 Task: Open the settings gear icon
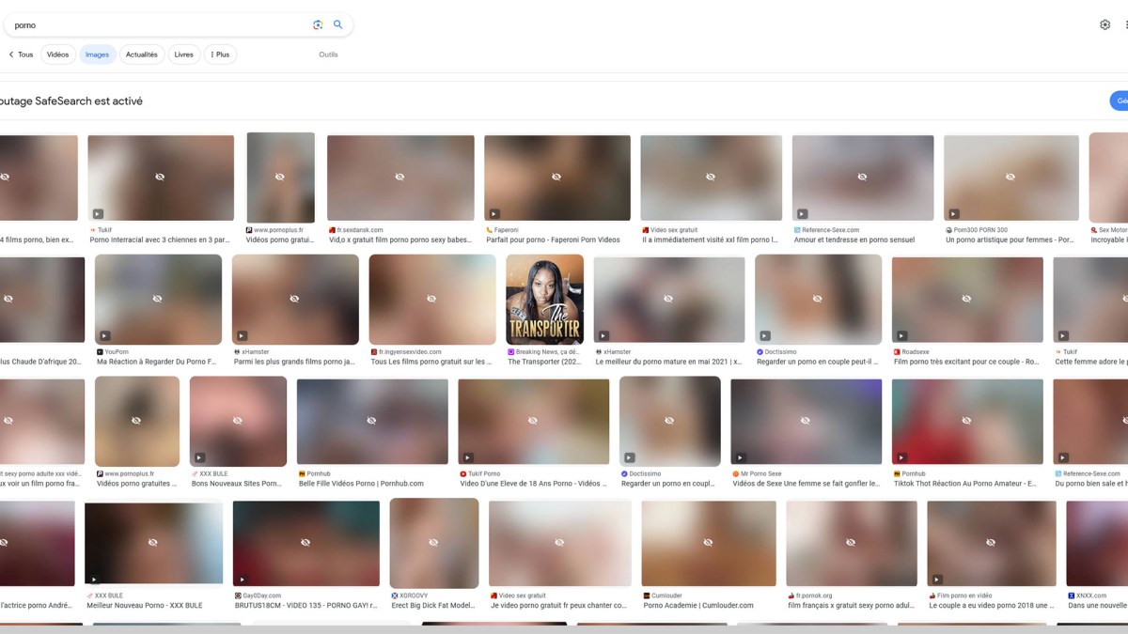(1104, 24)
